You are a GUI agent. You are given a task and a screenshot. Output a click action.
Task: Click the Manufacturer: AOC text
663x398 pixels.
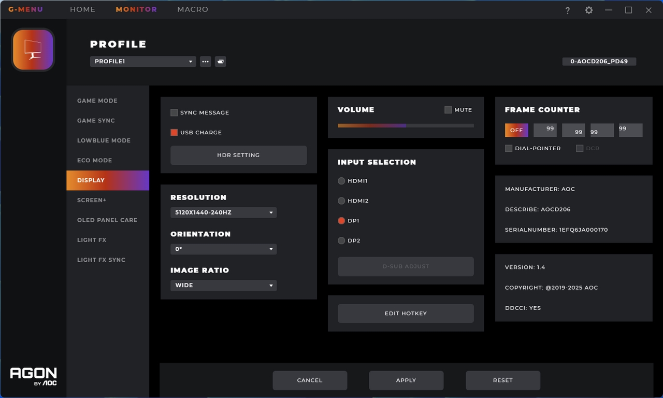pyautogui.click(x=540, y=189)
